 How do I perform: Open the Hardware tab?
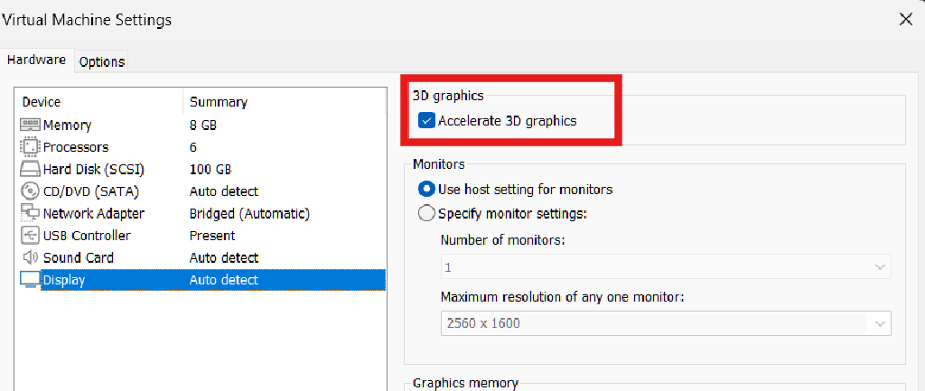coord(36,61)
